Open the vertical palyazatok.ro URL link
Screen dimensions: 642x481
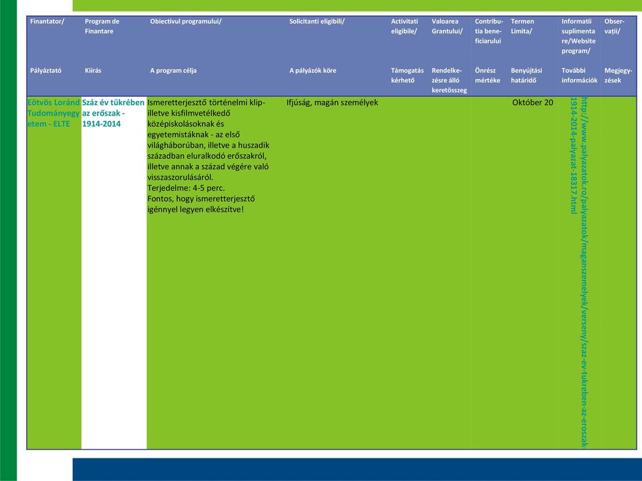[580, 273]
